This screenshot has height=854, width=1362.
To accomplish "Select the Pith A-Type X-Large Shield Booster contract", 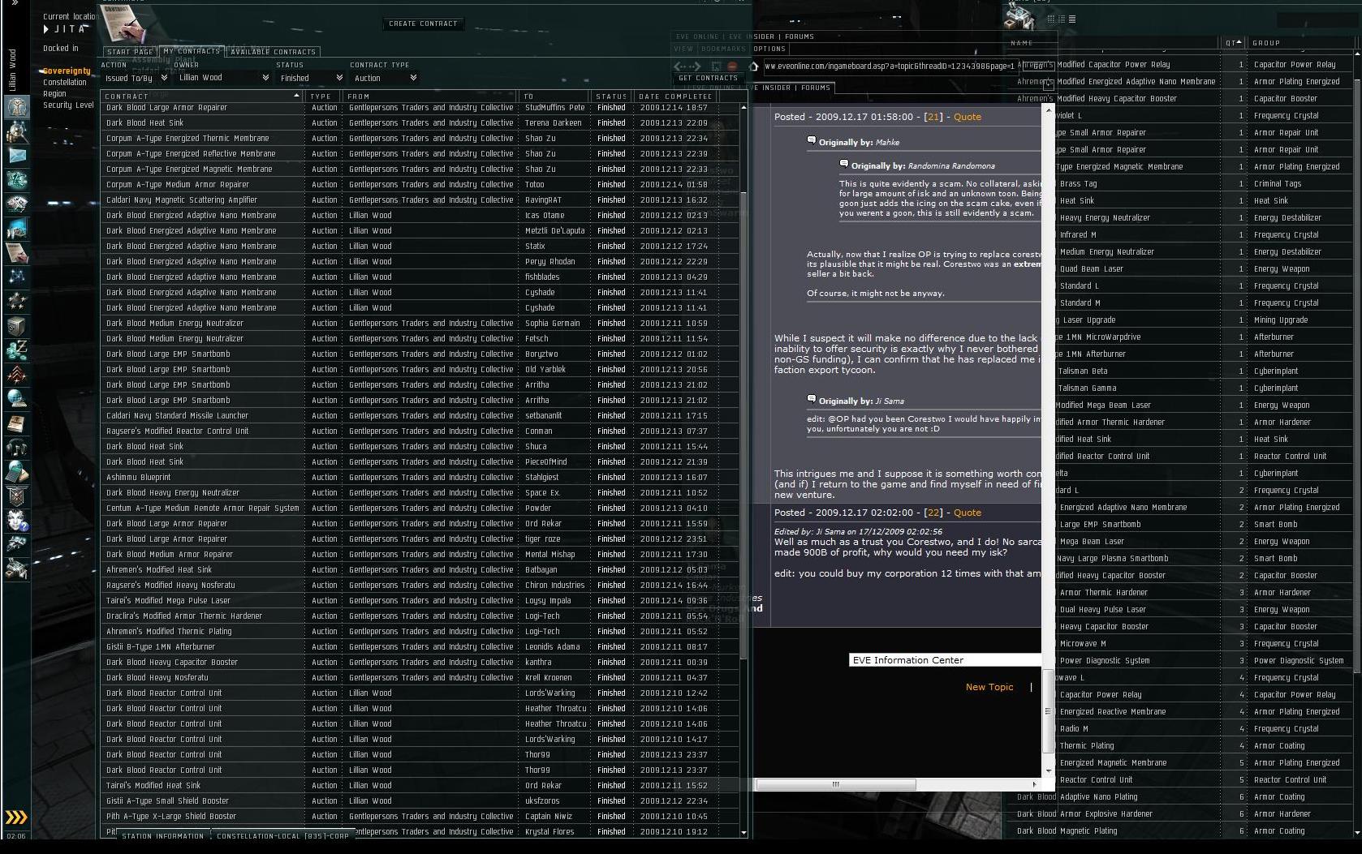I will tap(420, 817).
